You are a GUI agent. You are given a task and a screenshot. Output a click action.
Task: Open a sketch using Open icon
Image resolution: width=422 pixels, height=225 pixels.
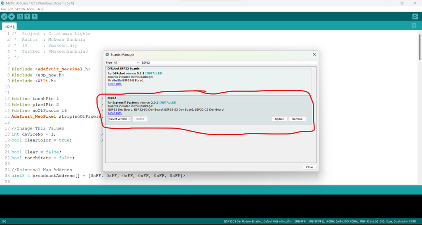click(x=27, y=16)
